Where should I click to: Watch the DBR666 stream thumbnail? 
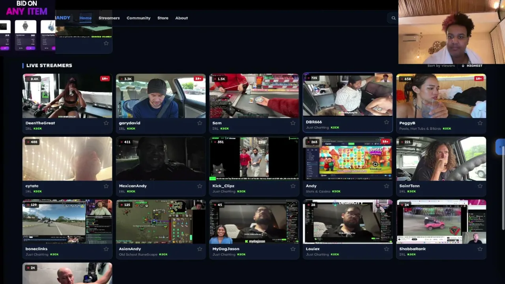[348, 95]
